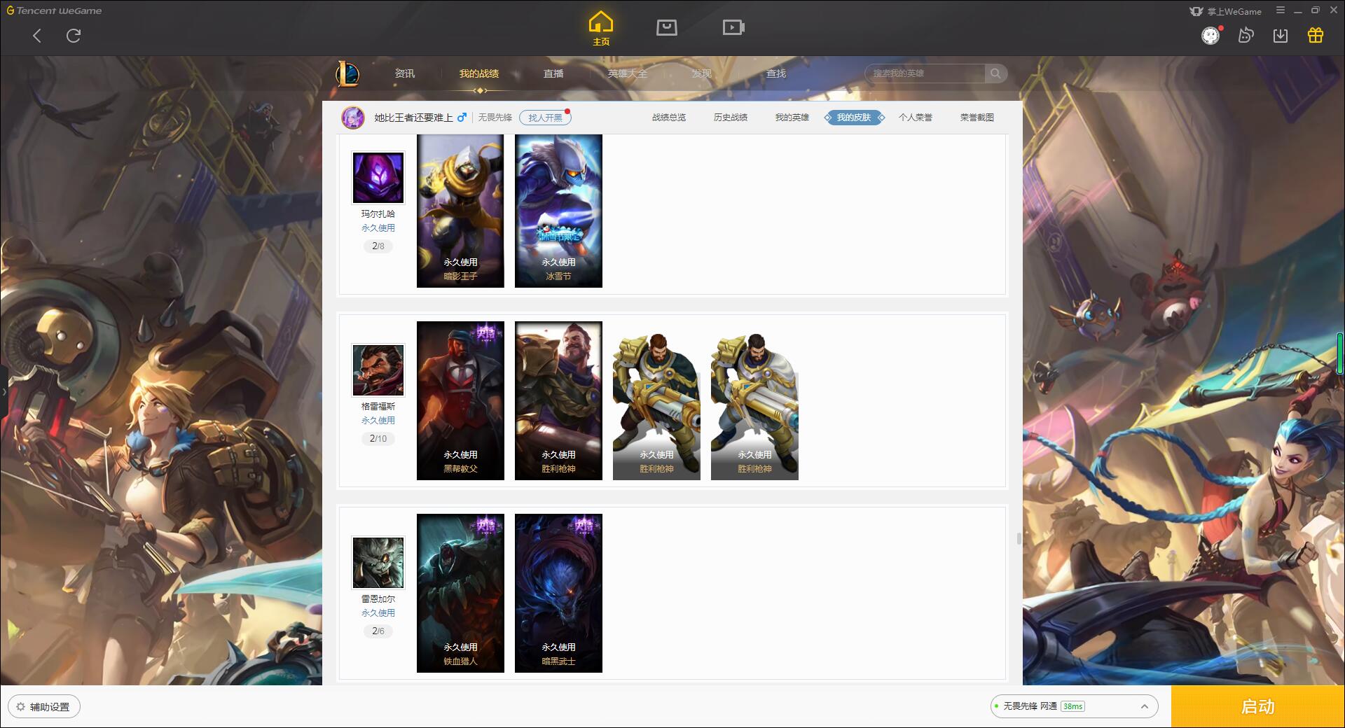1345x728 pixels.
Task: Open the 直播 tab
Action: (x=553, y=73)
